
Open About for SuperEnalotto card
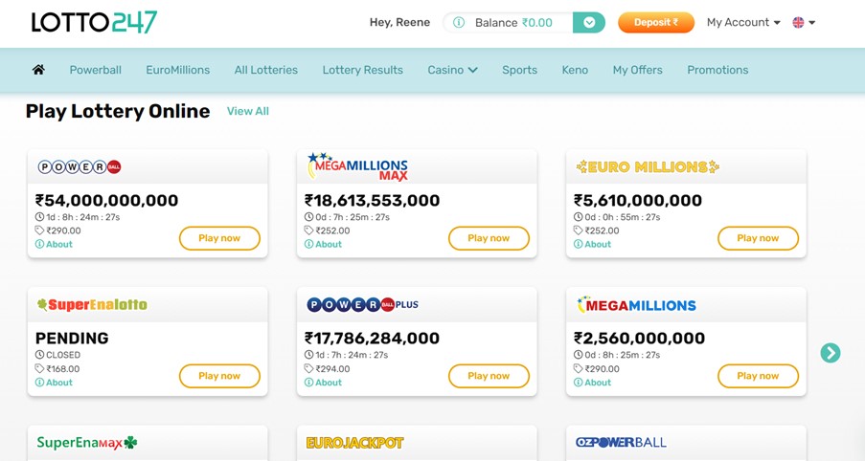coord(54,383)
